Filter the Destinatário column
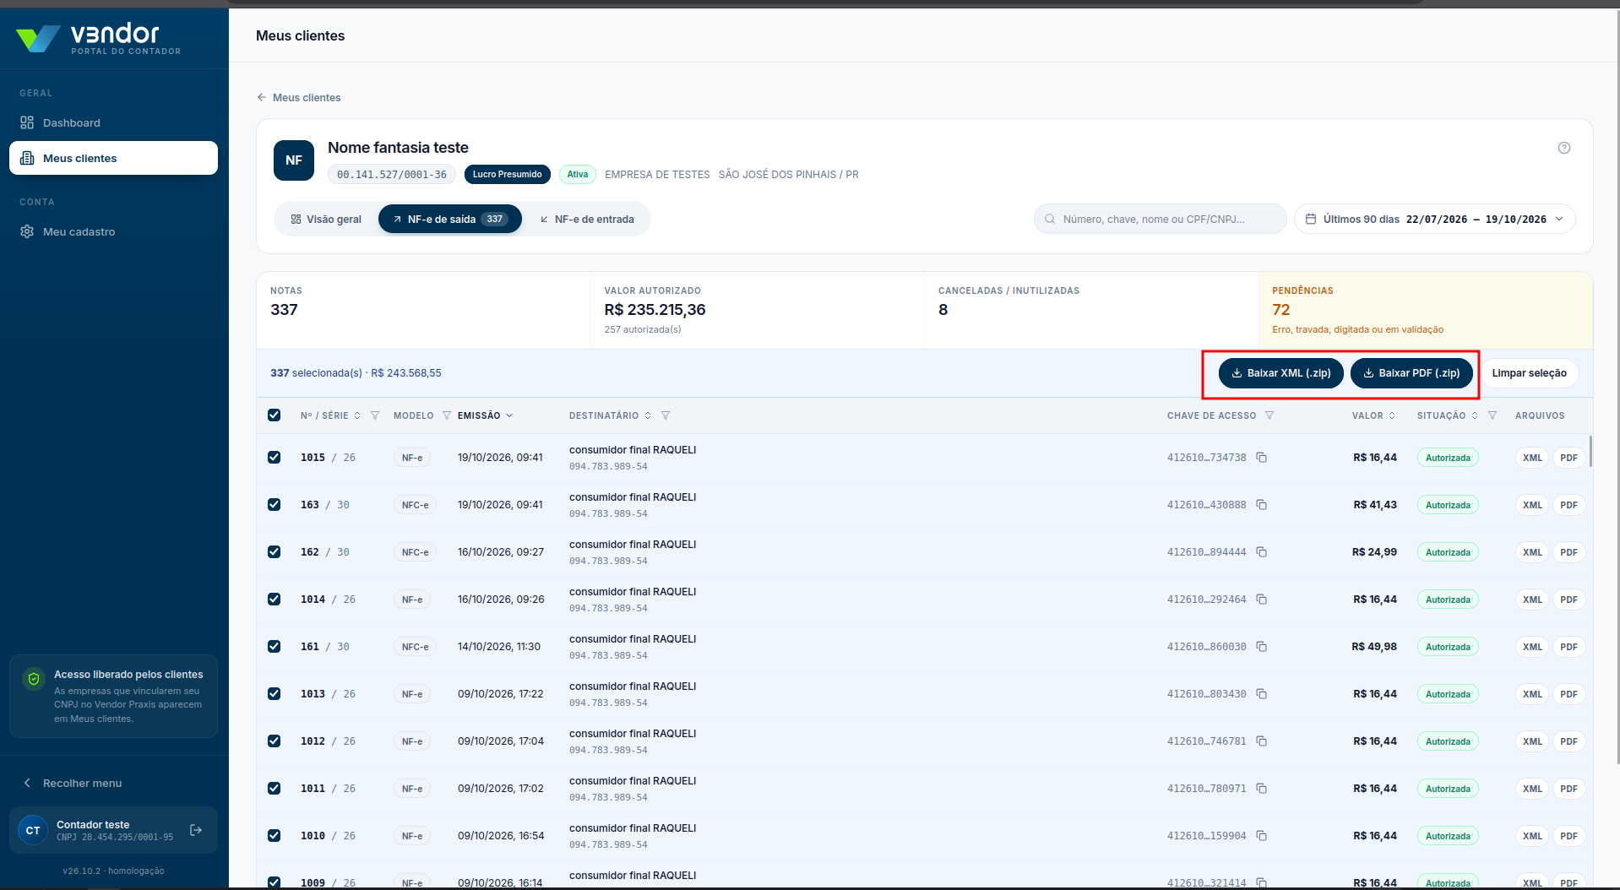The image size is (1620, 890). [666, 415]
